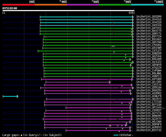
Task: Select the UniRef100_B8BD95 hit name
Action: coord(149,54)
